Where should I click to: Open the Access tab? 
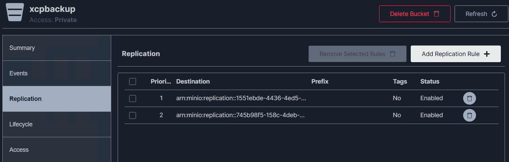[56, 150]
